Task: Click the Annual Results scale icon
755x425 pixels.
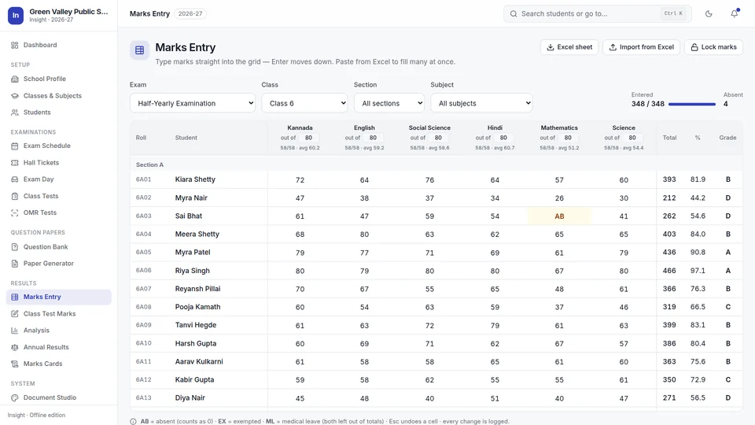Action: tap(14, 347)
